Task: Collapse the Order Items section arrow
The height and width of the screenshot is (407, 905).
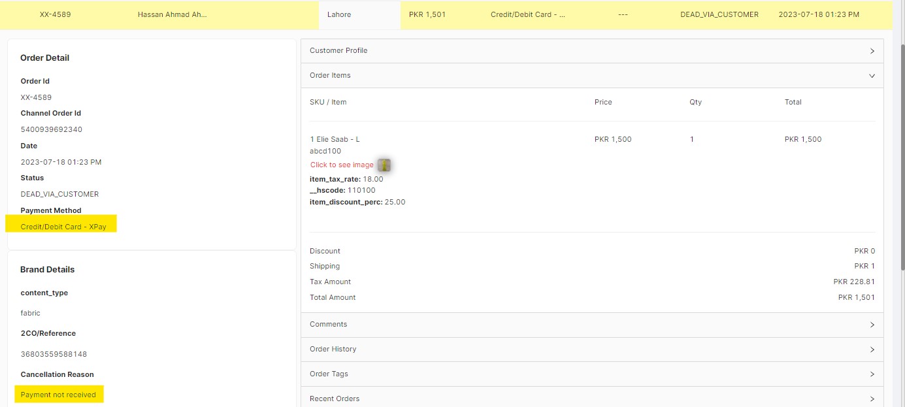Action: [872, 76]
